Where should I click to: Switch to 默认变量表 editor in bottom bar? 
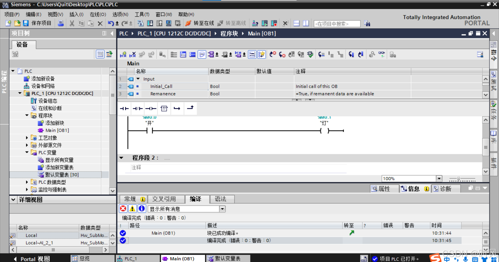coord(228,258)
